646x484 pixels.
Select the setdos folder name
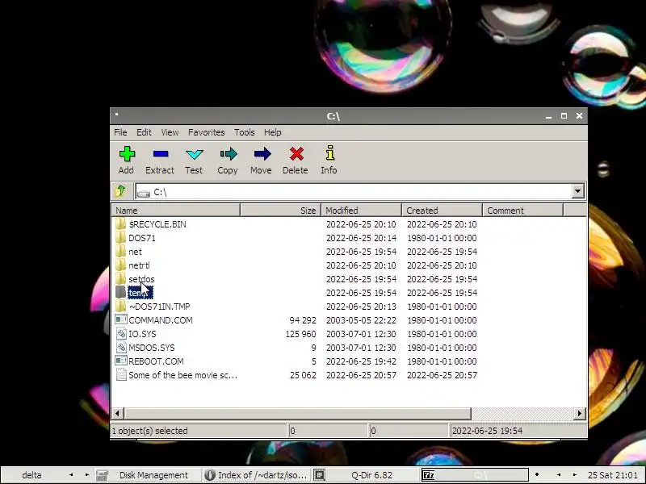(141, 279)
